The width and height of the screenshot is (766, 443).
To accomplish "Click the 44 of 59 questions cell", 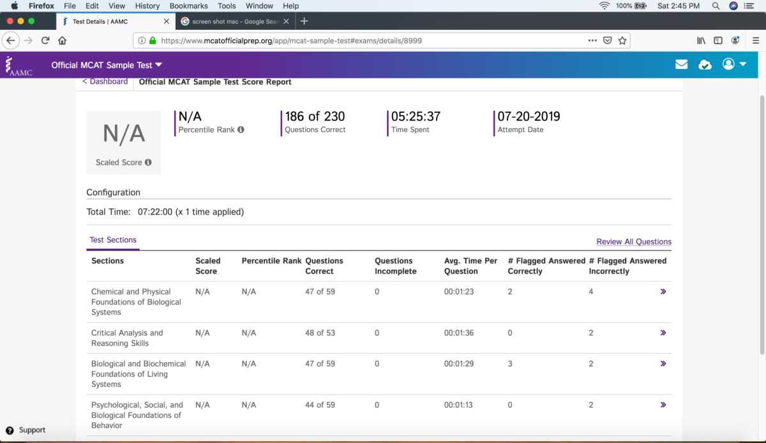I will 320,405.
